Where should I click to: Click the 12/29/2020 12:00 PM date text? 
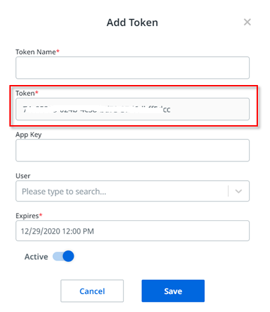point(58,231)
